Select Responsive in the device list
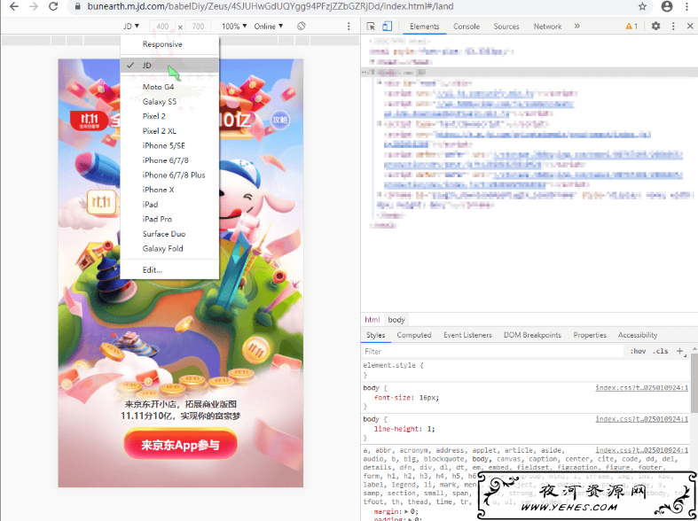Image resolution: width=698 pixels, height=521 pixels. click(169, 44)
